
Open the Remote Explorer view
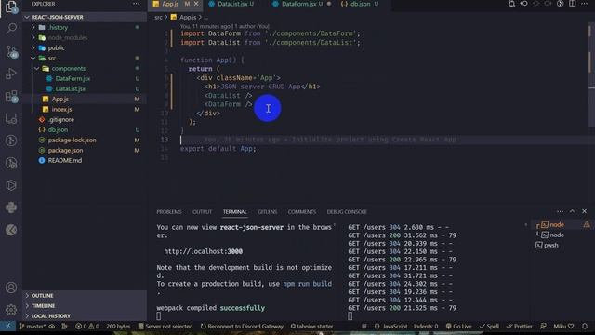point(11,118)
